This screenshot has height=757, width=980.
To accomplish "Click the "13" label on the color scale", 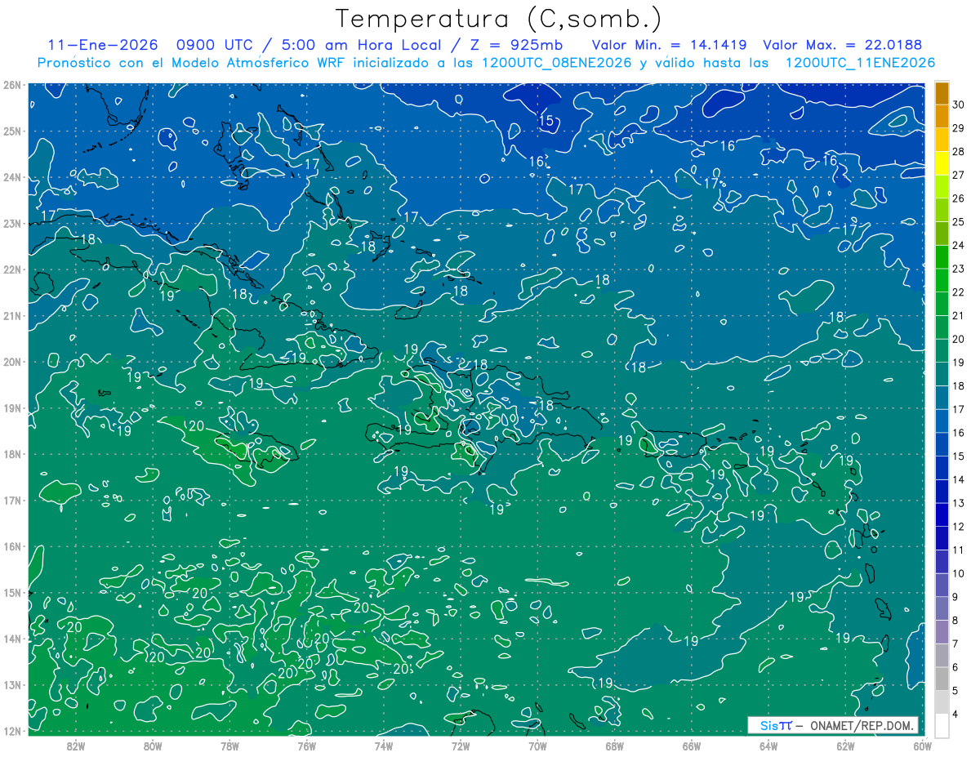I will point(959,502).
